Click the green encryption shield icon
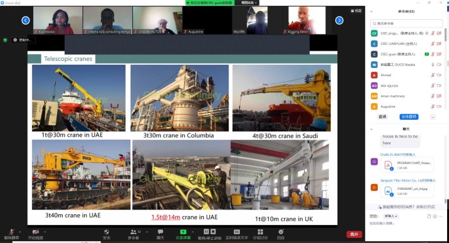 [5, 40]
